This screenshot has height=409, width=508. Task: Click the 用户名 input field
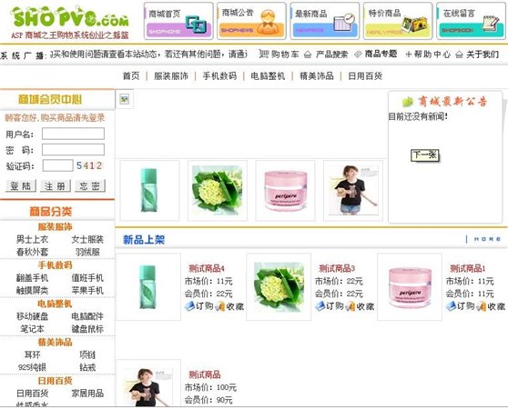pyautogui.click(x=73, y=134)
